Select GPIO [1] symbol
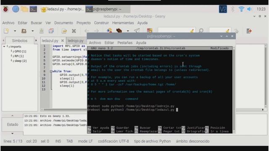 click(20, 51)
